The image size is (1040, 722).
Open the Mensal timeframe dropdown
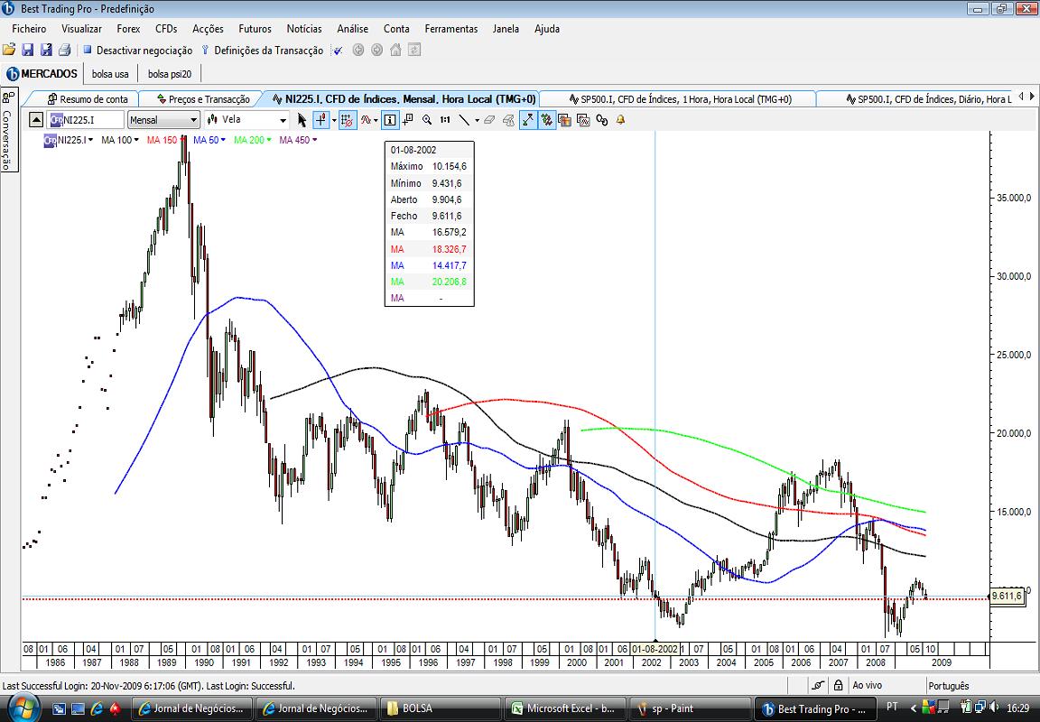(163, 120)
